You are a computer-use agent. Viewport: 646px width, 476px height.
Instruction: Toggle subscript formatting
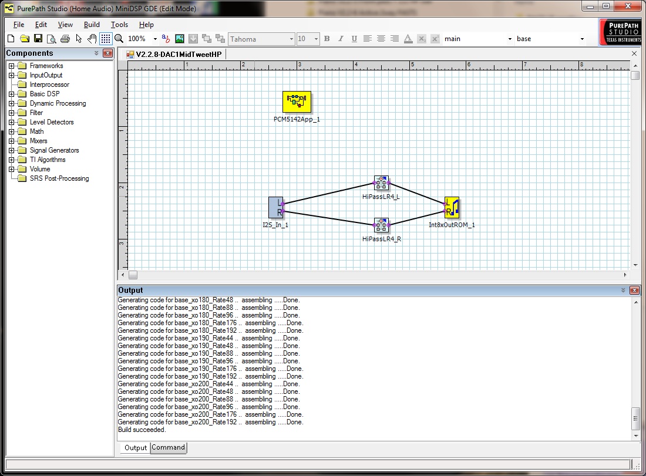point(422,39)
